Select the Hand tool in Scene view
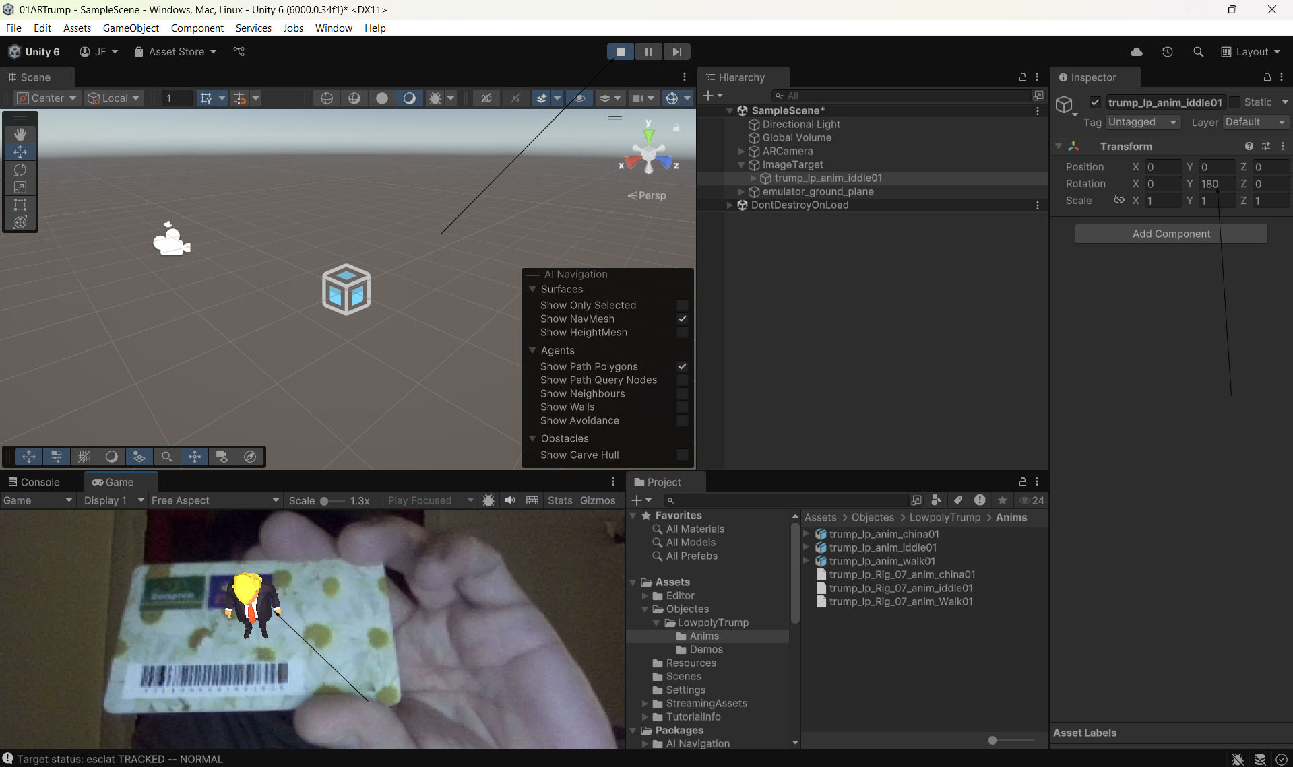The width and height of the screenshot is (1293, 767). 20,134
